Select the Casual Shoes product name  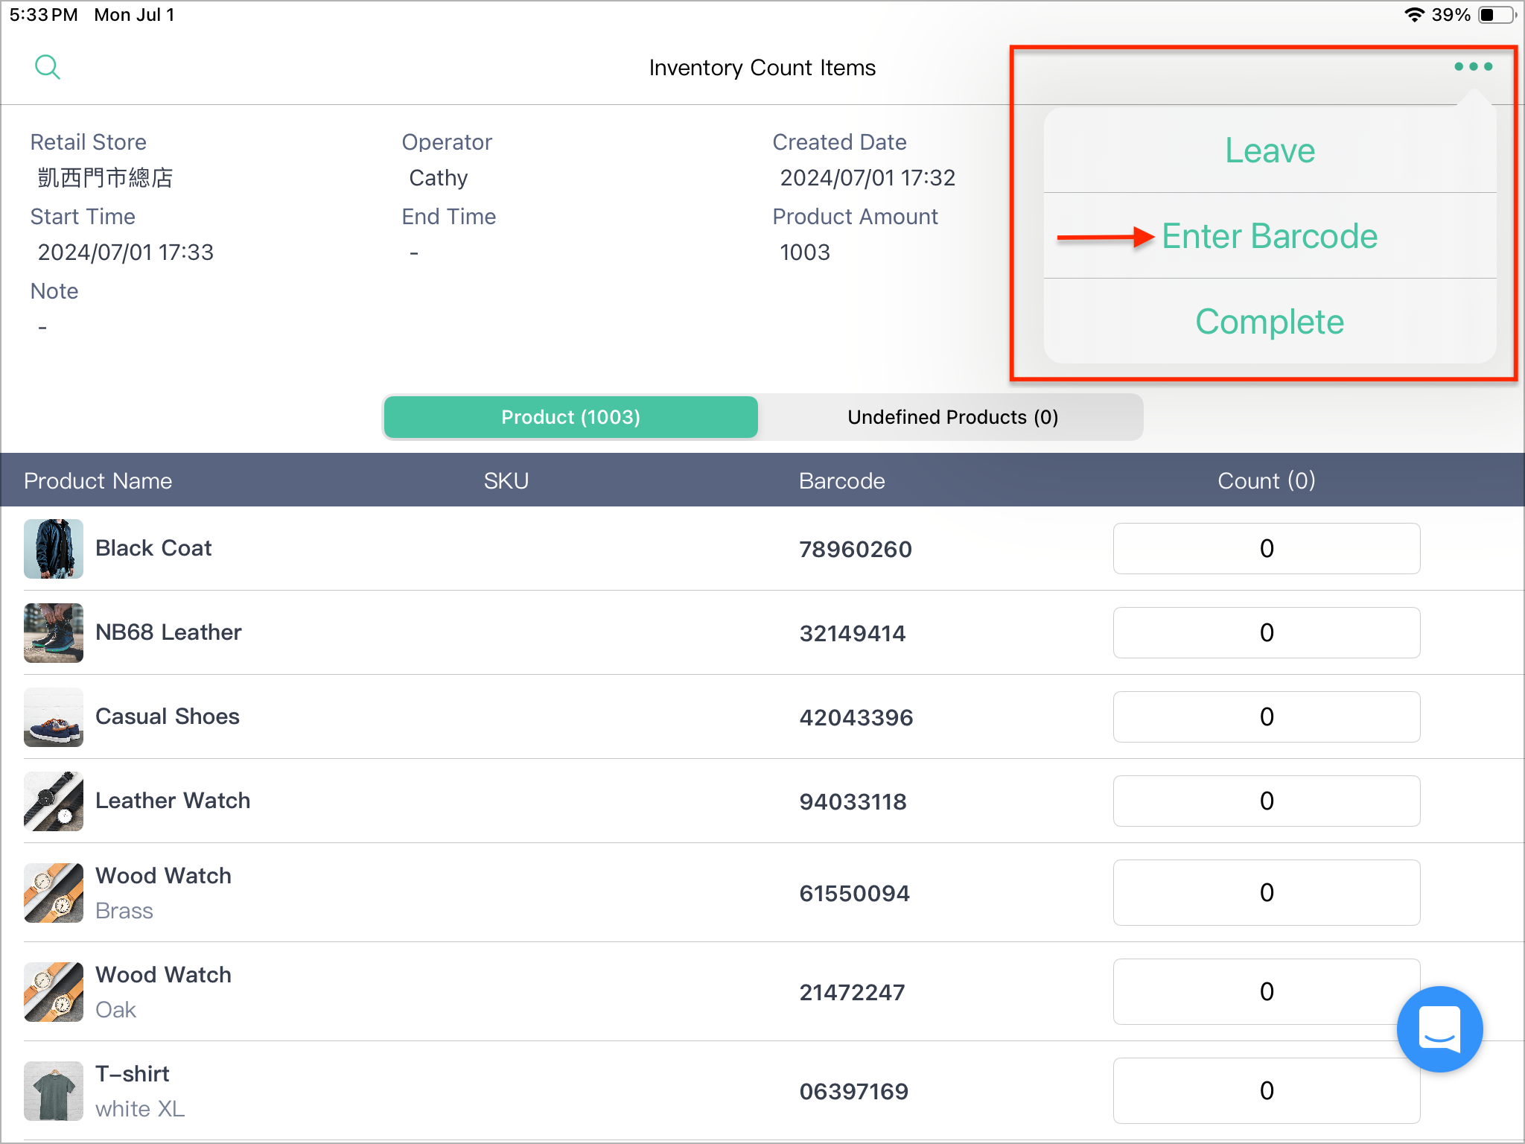tap(168, 716)
